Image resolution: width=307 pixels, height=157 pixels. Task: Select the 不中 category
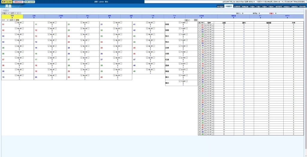[174, 17]
